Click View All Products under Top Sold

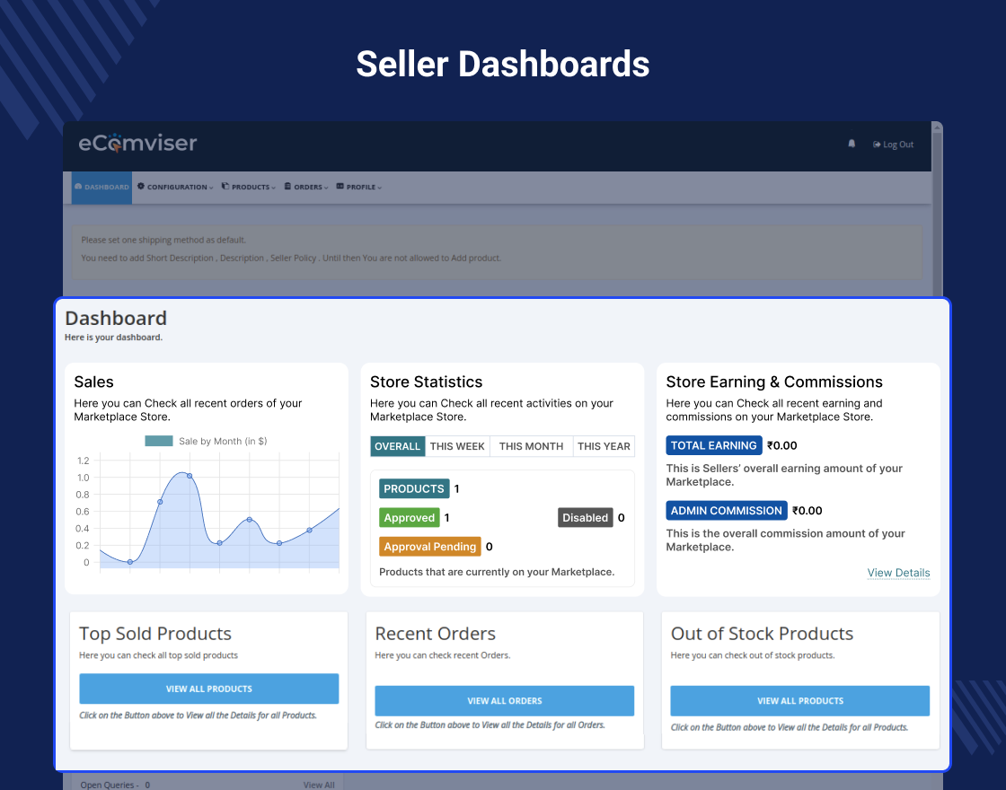tap(209, 689)
